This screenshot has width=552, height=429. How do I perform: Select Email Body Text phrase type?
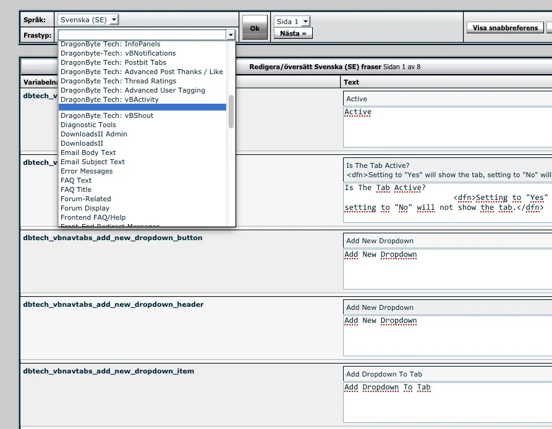click(x=142, y=152)
